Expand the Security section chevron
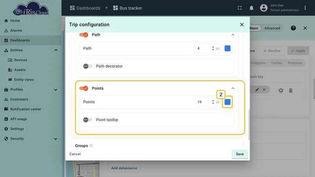This screenshot has height=177, width=315. [56, 139]
